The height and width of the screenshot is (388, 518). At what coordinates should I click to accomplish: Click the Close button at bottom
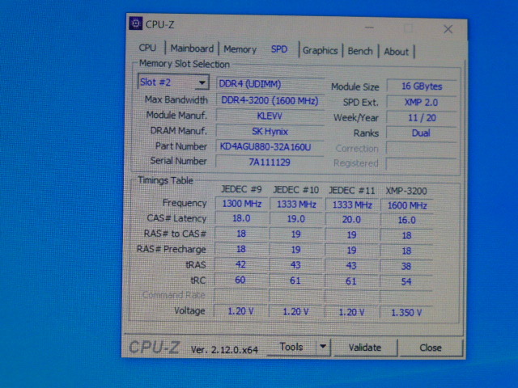point(431,348)
